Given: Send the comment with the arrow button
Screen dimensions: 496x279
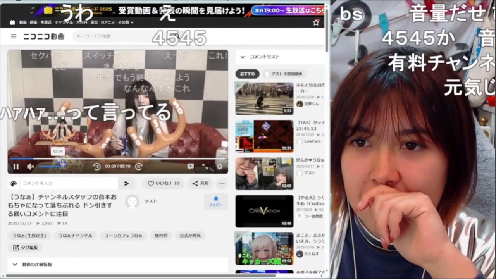Looking at the screenshot, I should point(126,183).
